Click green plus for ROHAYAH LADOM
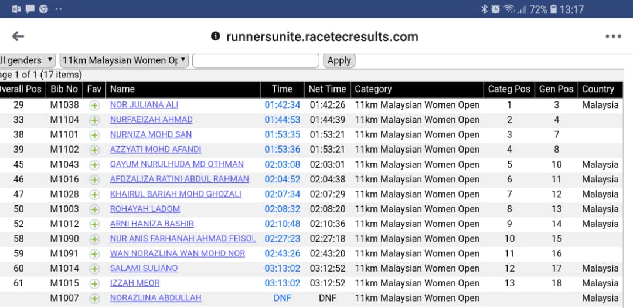 click(94, 209)
